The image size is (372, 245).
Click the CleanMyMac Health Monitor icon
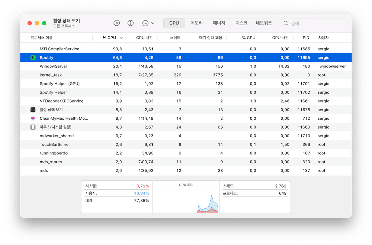[x=33, y=118]
